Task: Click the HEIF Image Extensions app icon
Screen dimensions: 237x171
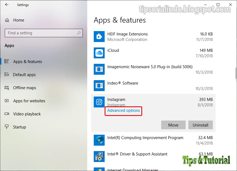Action: point(99,37)
